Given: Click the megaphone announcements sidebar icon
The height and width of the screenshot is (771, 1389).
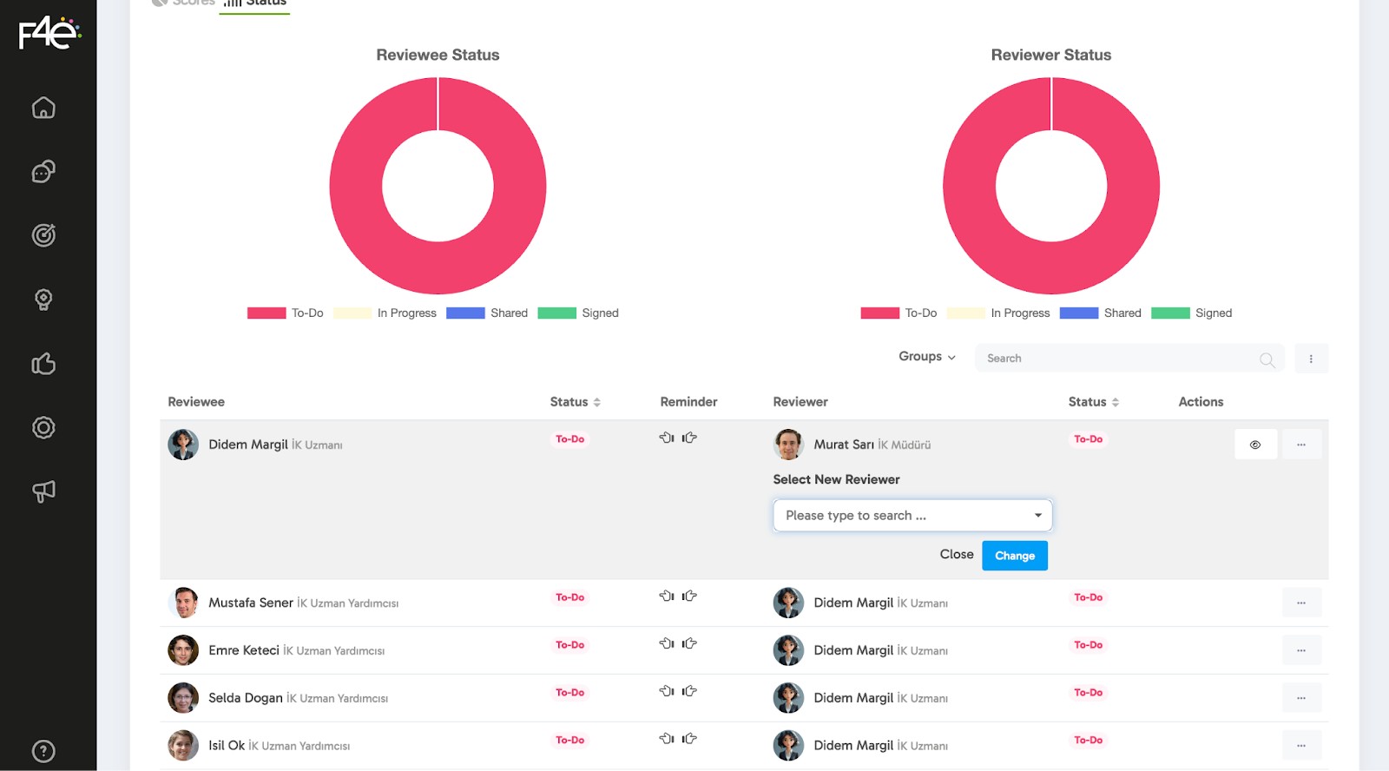Looking at the screenshot, I should pos(43,491).
